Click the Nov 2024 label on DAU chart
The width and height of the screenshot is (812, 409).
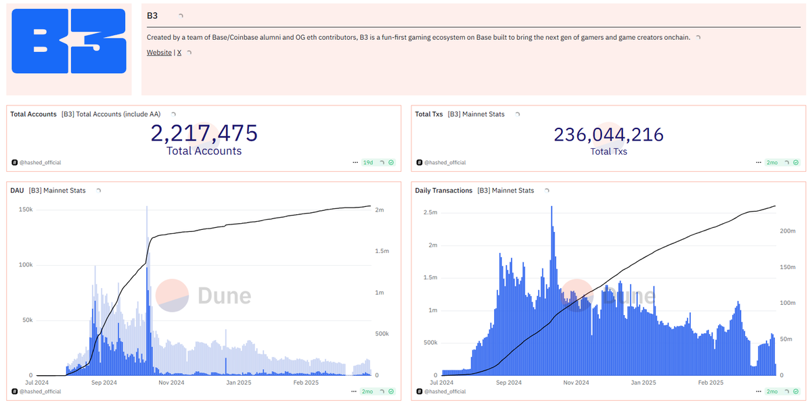(x=172, y=383)
